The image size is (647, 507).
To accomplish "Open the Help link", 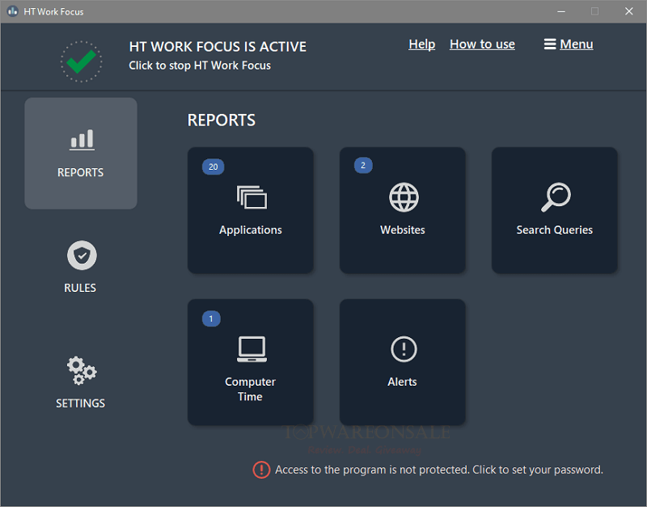I will [x=421, y=44].
